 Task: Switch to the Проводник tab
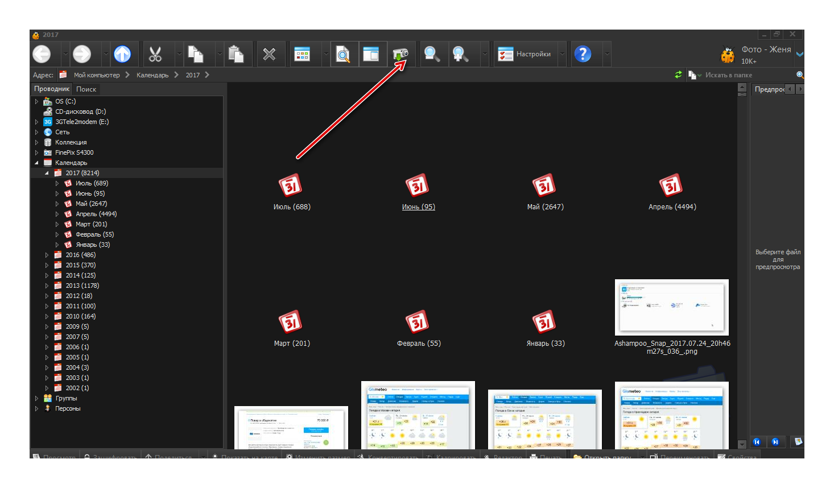pyautogui.click(x=52, y=89)
